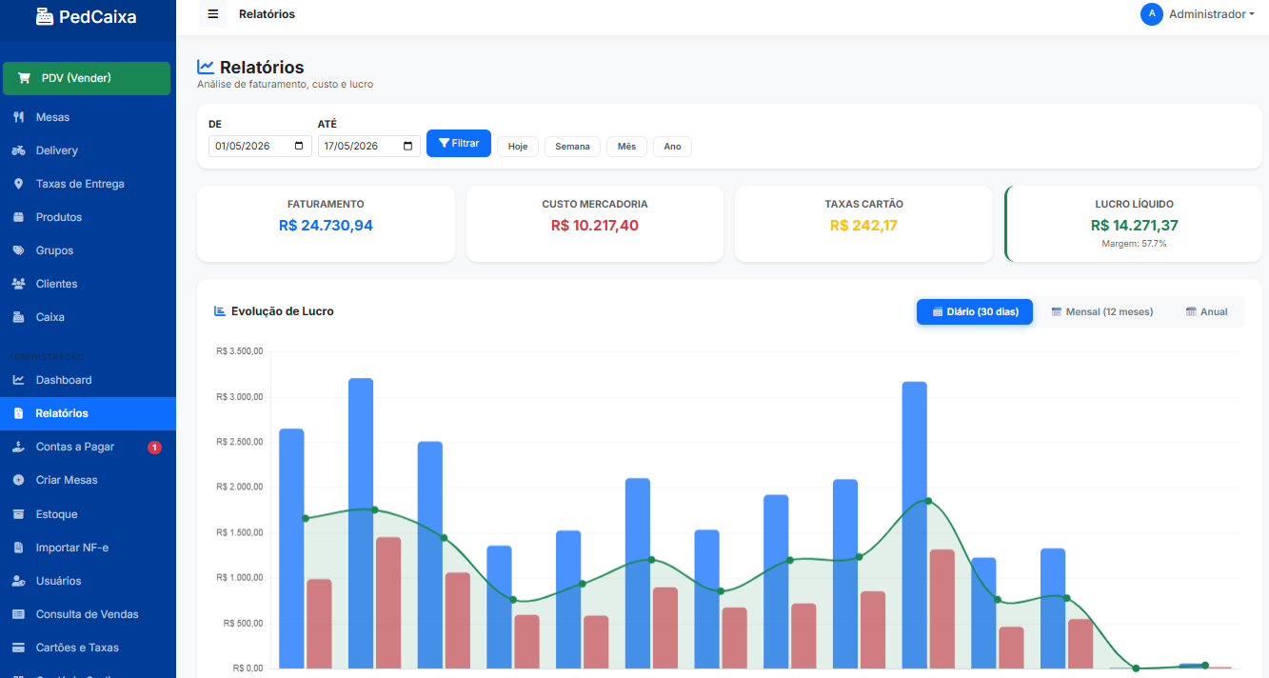Click the Criar Mesas plus circle icon
1269x678 pixels.
[18, 480]
